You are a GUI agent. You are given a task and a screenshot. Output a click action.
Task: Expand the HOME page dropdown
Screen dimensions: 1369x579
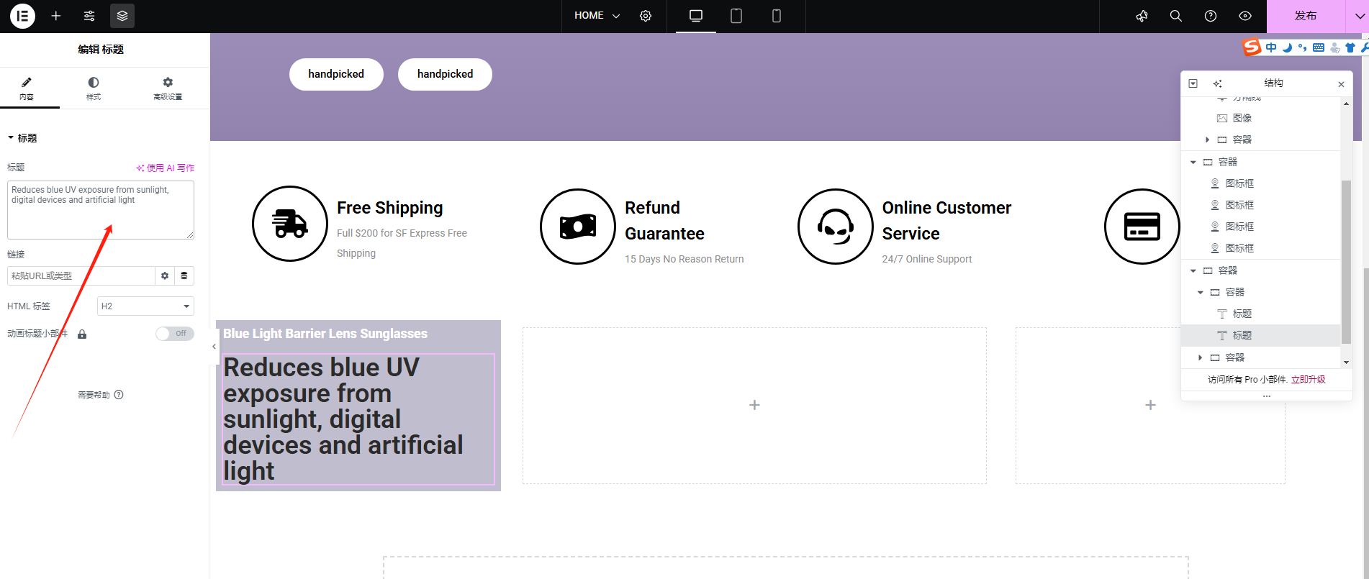click(x=597, y=16)
